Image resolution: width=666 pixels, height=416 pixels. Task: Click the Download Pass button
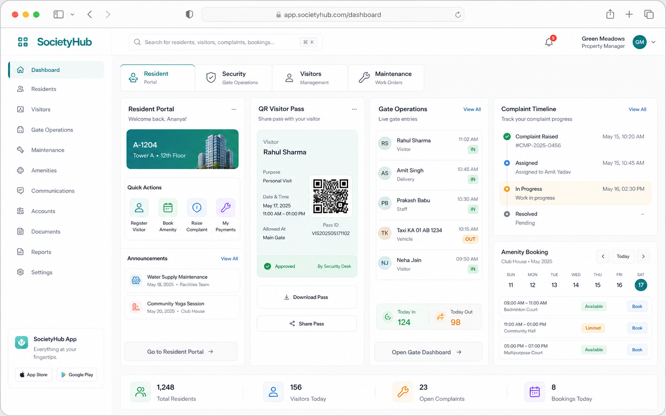(x=307, y=297)
